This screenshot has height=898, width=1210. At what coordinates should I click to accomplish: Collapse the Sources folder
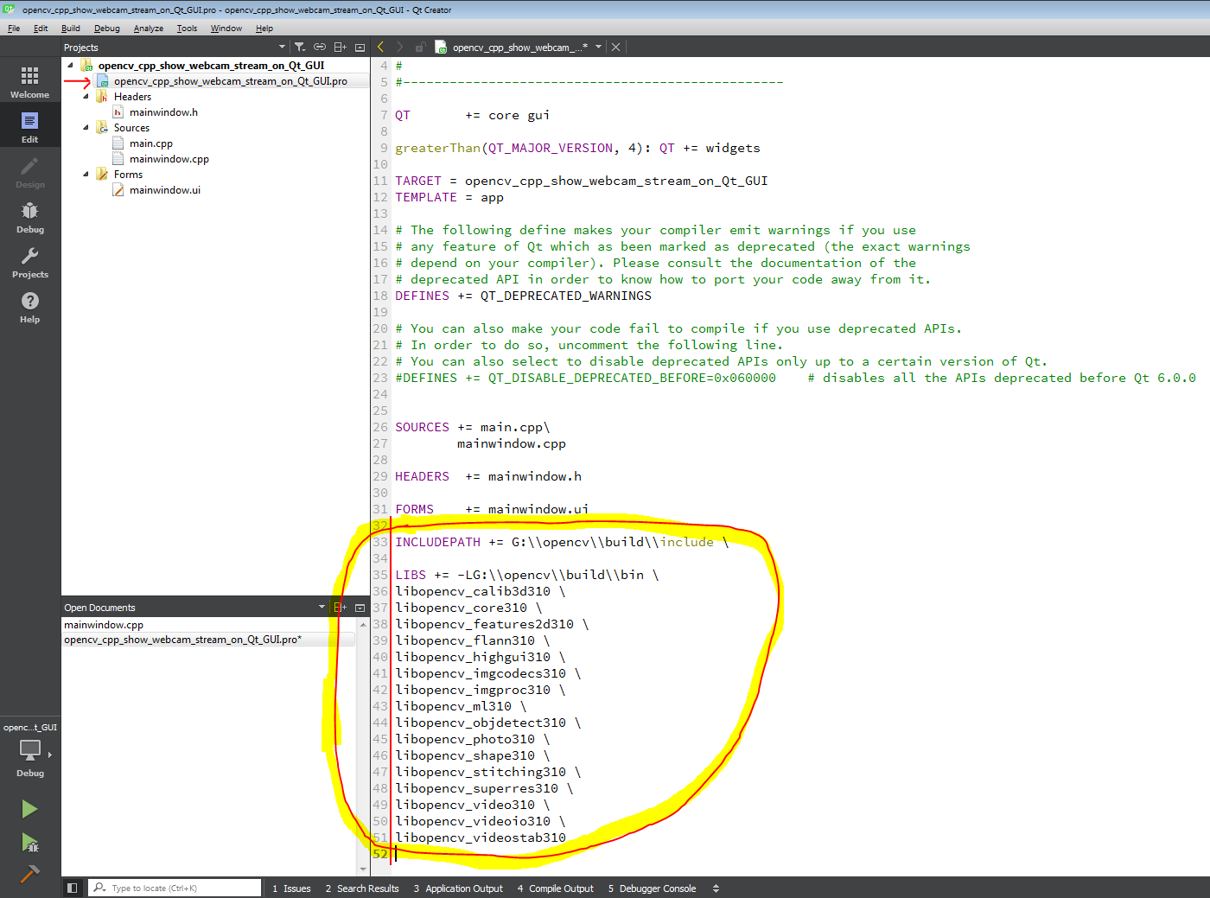(85, 127)
